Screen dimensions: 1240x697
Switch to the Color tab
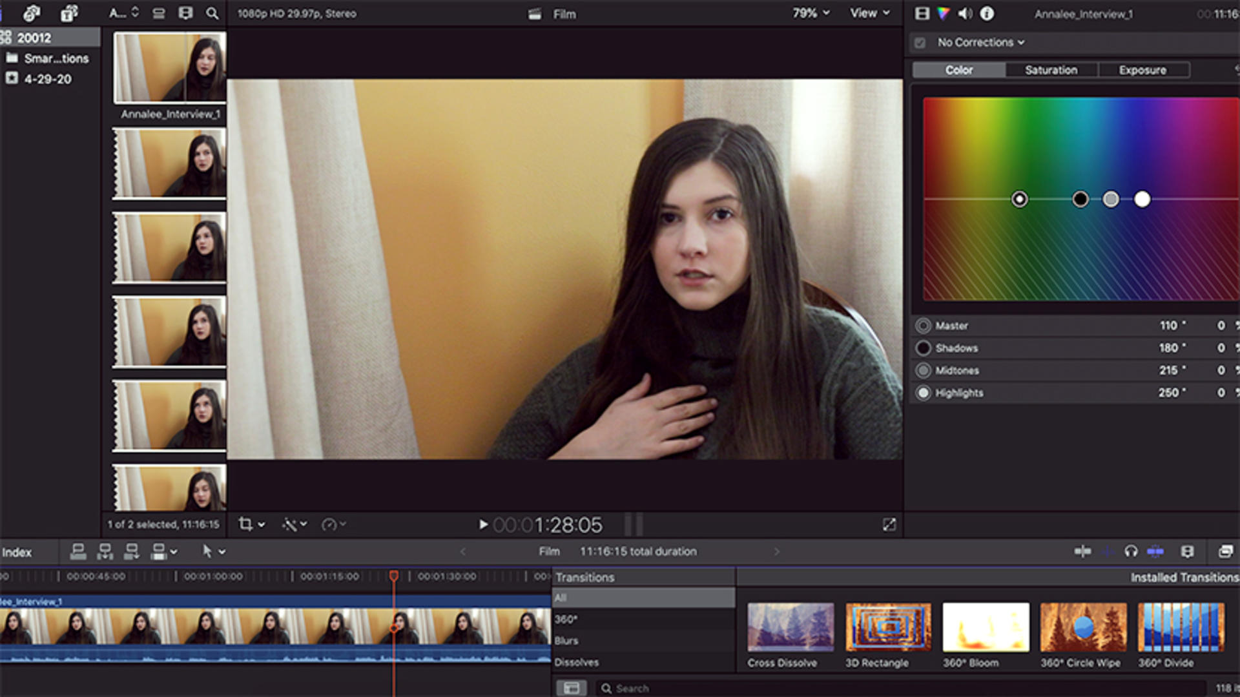pyautogui.click(x=959, y=70)
